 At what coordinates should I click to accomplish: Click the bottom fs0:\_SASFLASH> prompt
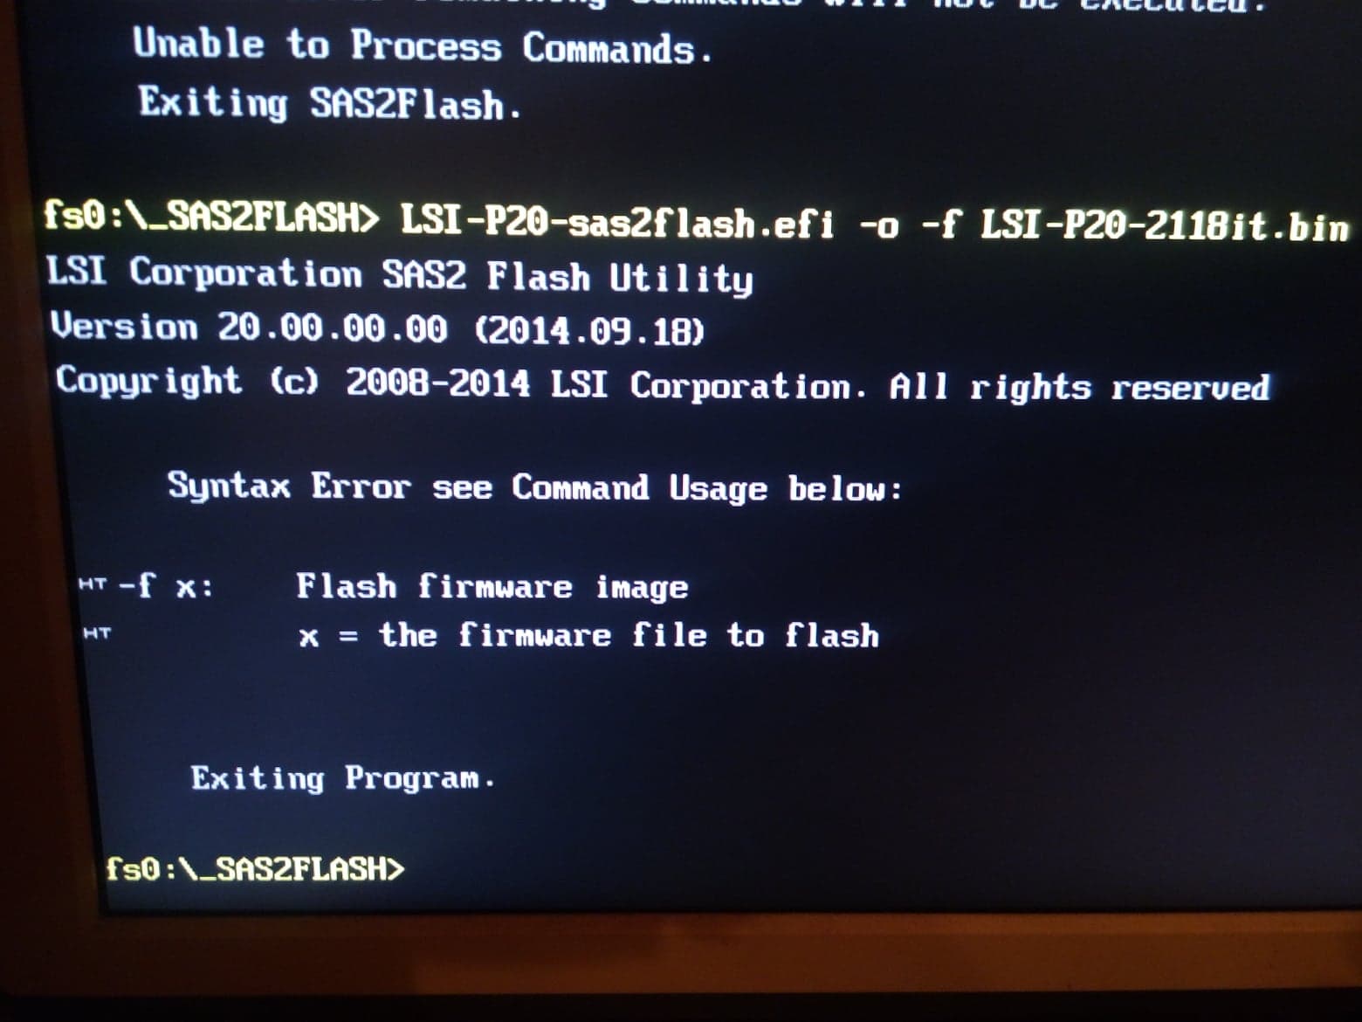tap(254, 869)
